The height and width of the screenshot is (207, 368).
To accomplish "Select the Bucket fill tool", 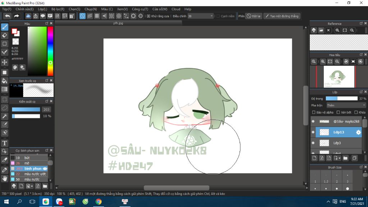I will (x=4, y=81).
